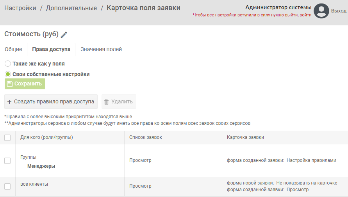Screen dimensions: 348x197
Task: Open the user profile avatar icon
Action: pyautogui.click(x=321, y=11)
